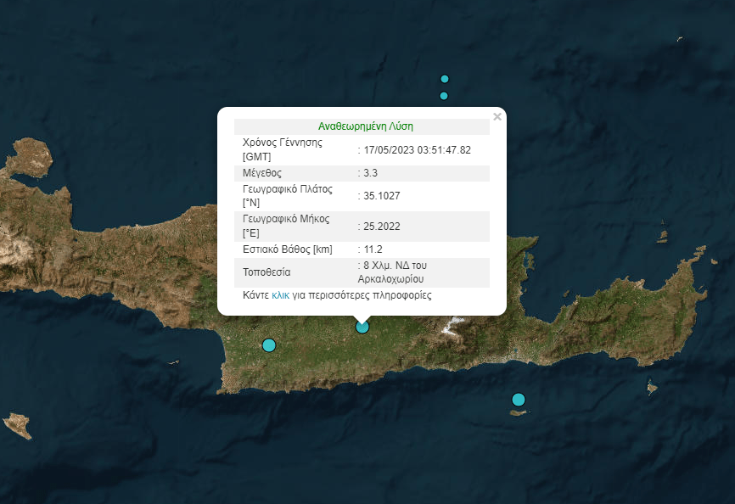Click the longitude value 25.2022
The width and height of the screenshot is (735, 504).
pos(381,227)
